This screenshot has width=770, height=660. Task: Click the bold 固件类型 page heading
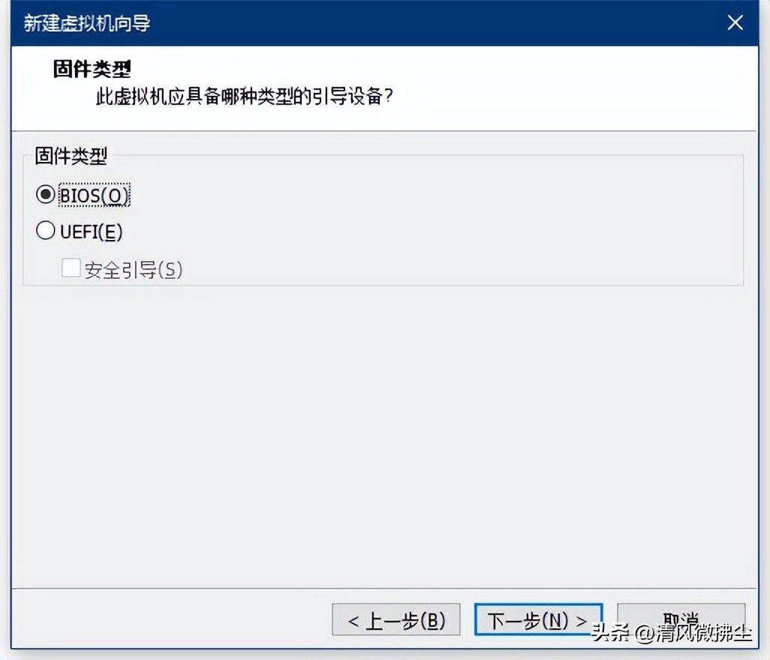pyautogui.click(x=92, y=69)
